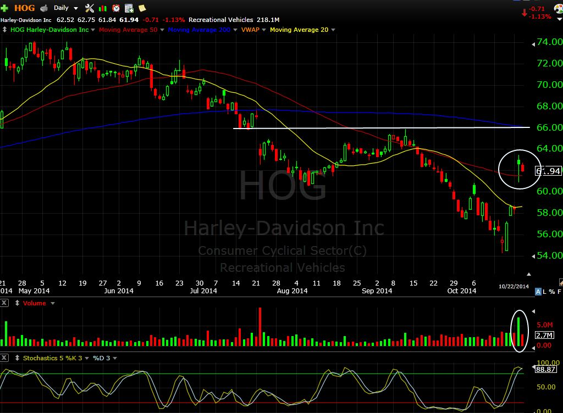The height and width of the screenshot is (413, 563).
Task: Click the green plus add icon
Action: (4, 8)
